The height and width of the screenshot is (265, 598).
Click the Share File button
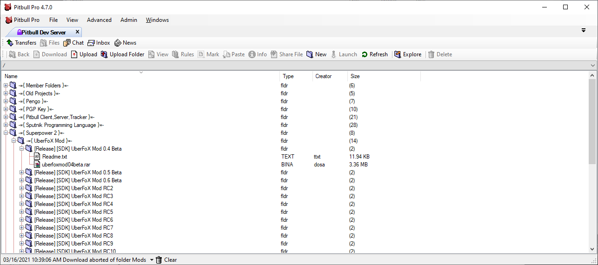286,54
